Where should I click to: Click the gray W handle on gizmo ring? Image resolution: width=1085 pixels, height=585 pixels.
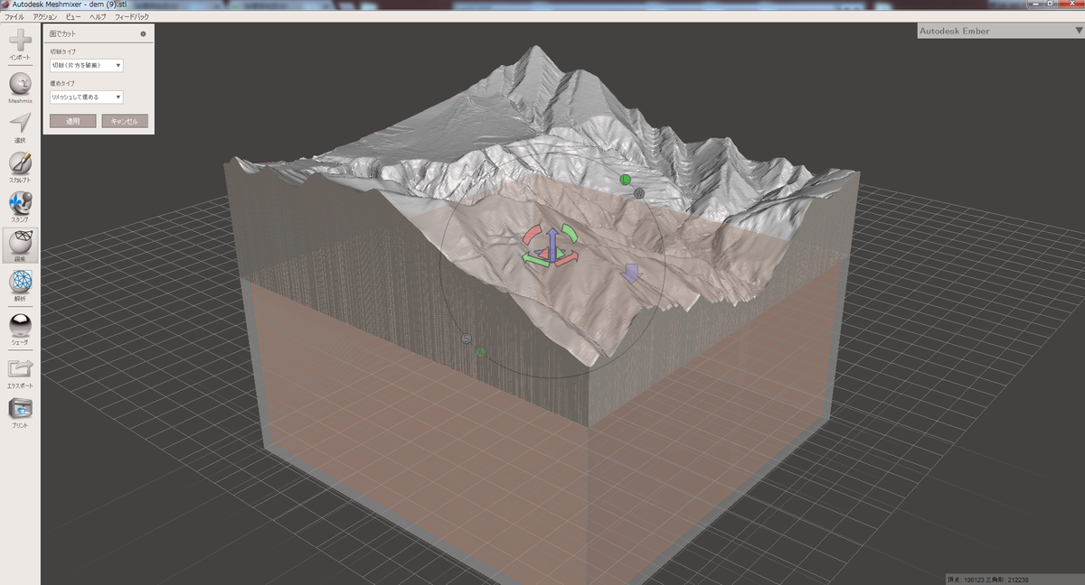[x=639, y=193]
